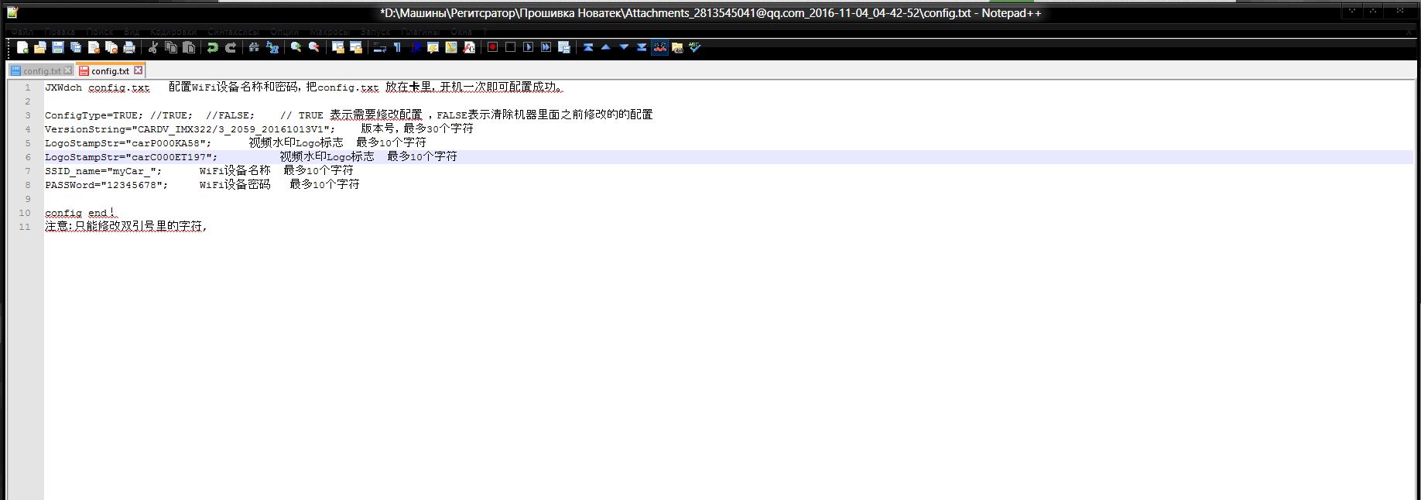Click the Zoom In magnifier icon
Screen dimensions: 1421x500
coord(296,47)
